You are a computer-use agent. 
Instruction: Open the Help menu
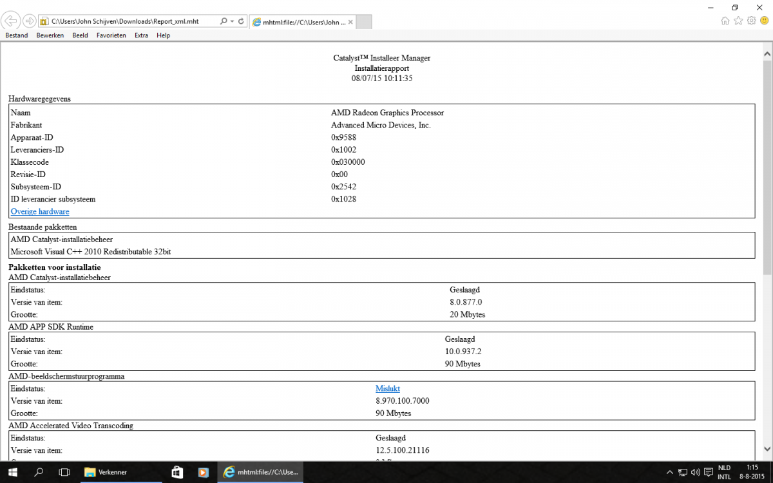click(163, 35)
